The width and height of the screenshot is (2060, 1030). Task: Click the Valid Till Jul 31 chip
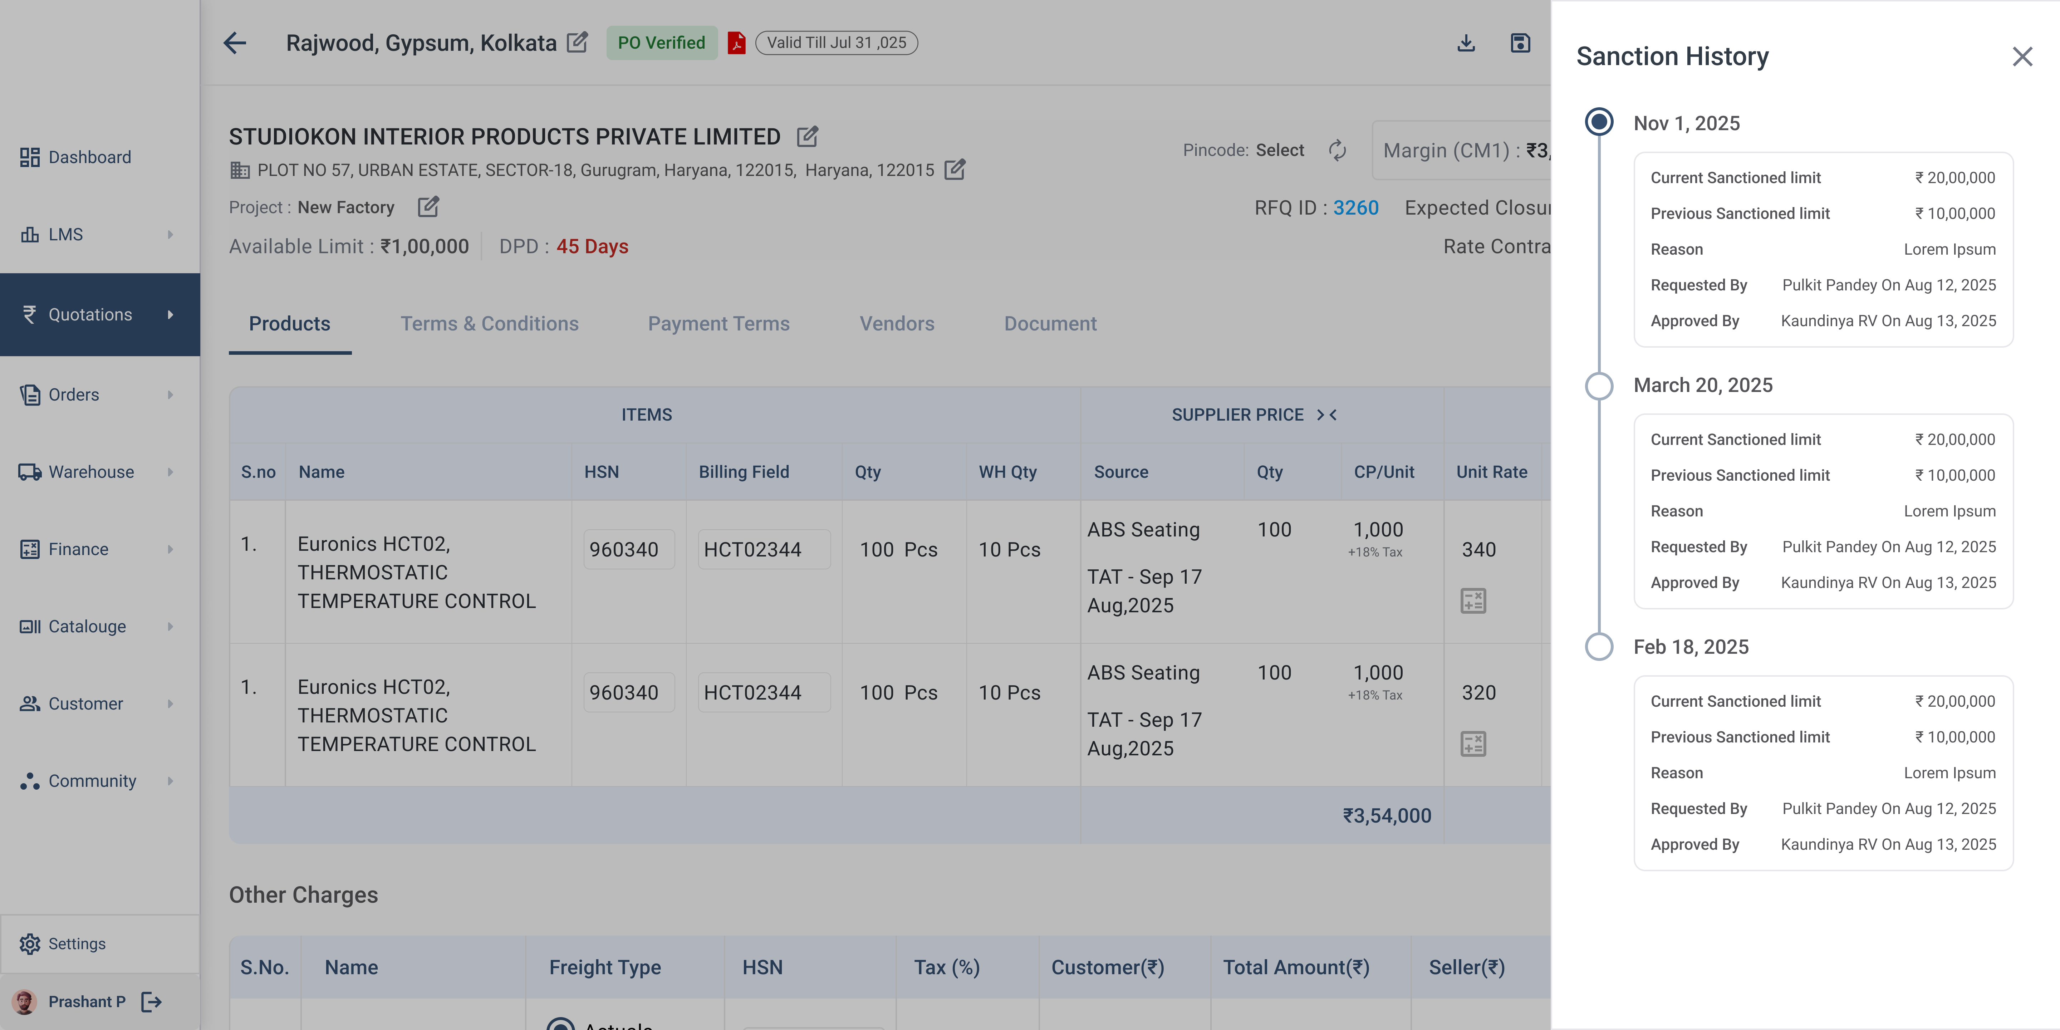837,43
